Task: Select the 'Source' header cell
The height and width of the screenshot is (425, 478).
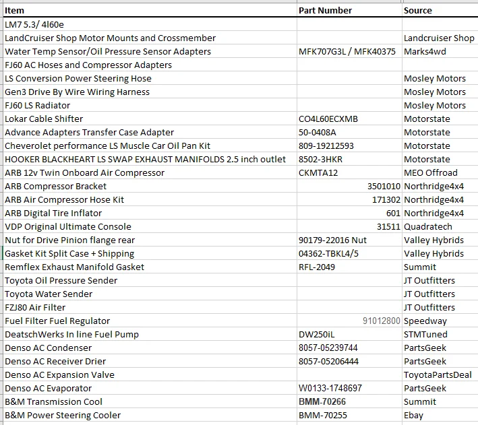Action: click(x=440, y=10)
